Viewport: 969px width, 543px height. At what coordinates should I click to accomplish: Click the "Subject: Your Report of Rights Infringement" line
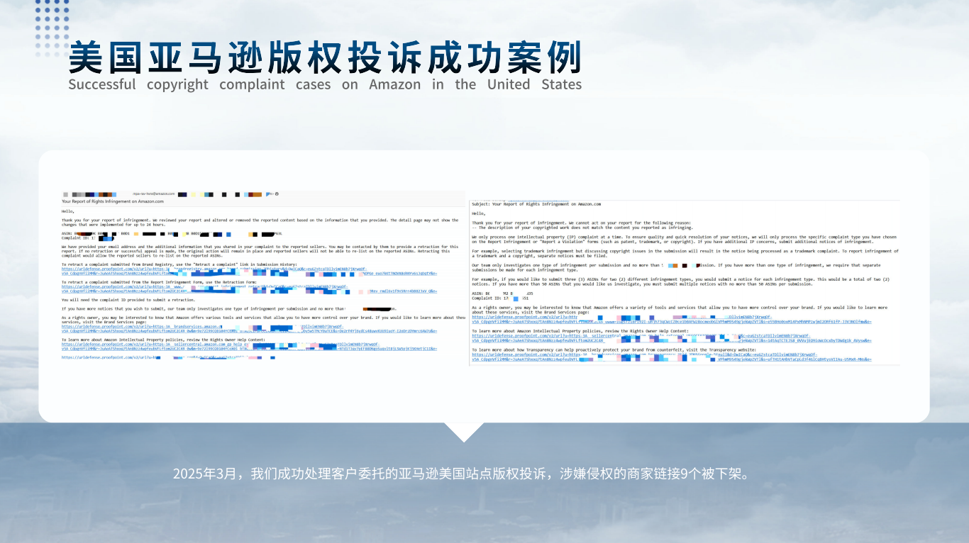pos(536,204)
